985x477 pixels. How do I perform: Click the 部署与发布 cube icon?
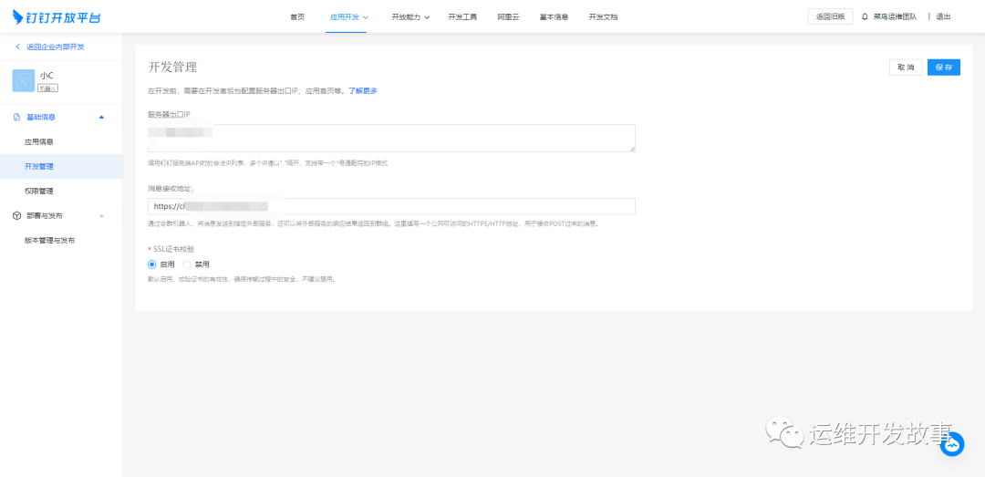coord(16,215)
